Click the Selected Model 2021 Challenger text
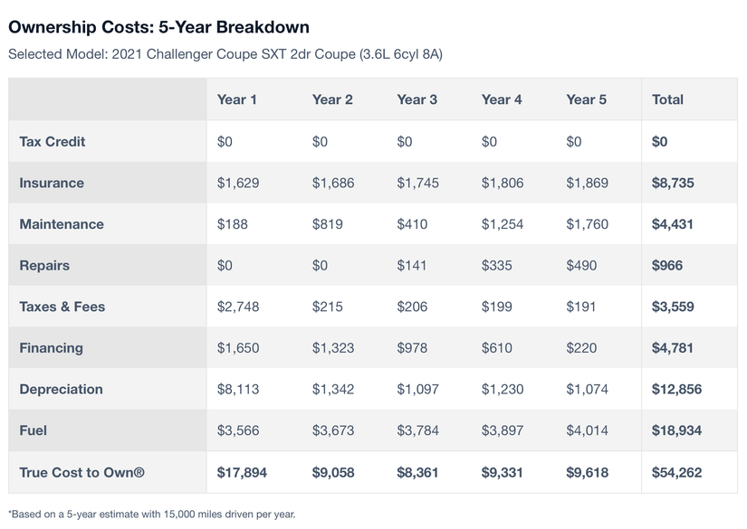Viewport: 747px width, 529px height. (x=225, y=53)
